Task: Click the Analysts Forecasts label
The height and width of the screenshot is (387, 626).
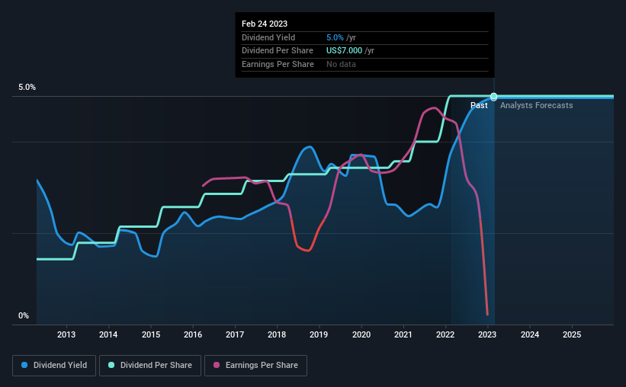Action: tap(537, 105)
